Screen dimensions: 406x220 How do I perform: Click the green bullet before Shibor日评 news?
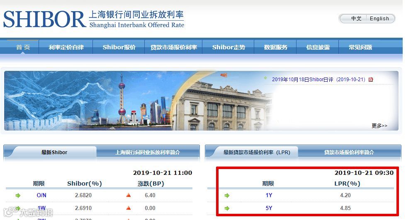265,78
